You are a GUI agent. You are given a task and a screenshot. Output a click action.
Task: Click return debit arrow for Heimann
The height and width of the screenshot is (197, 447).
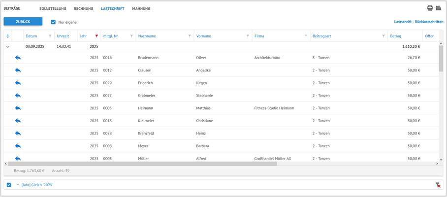point(18,108)
